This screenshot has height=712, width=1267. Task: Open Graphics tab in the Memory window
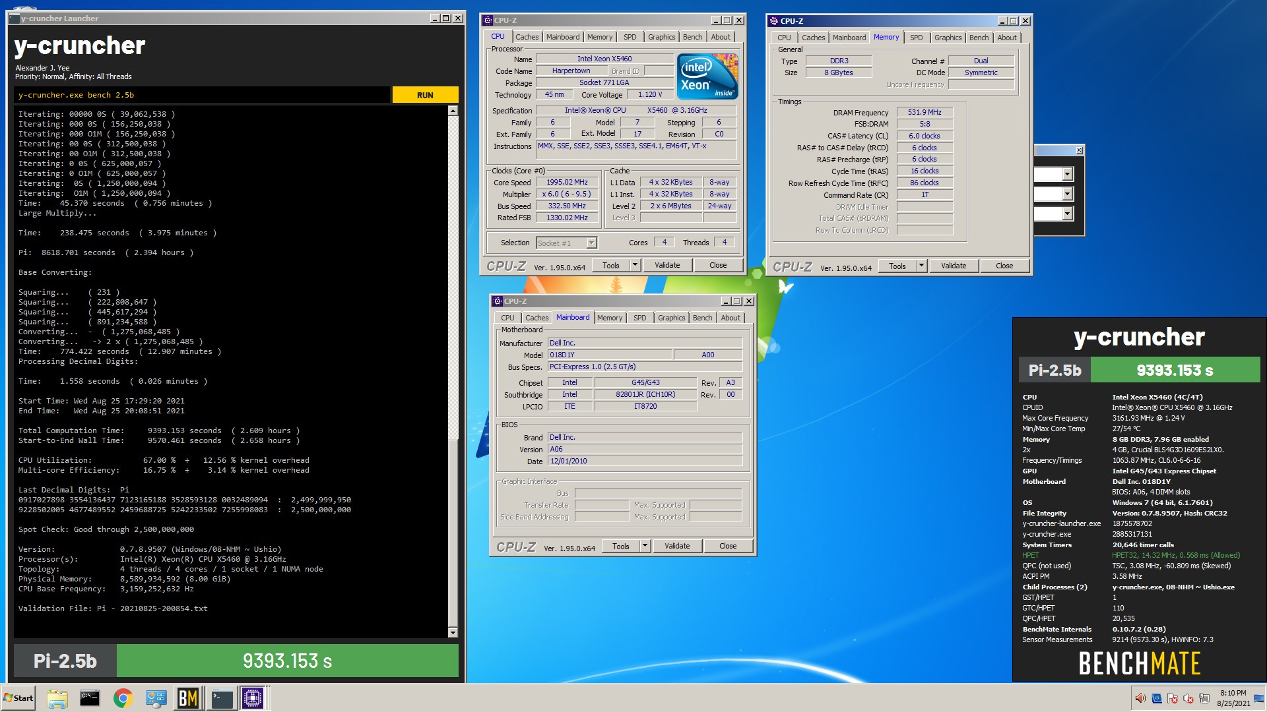pos(948,38)
